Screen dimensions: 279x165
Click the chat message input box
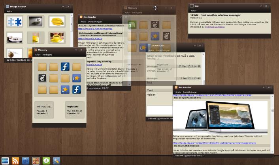[x=159, y=110]
